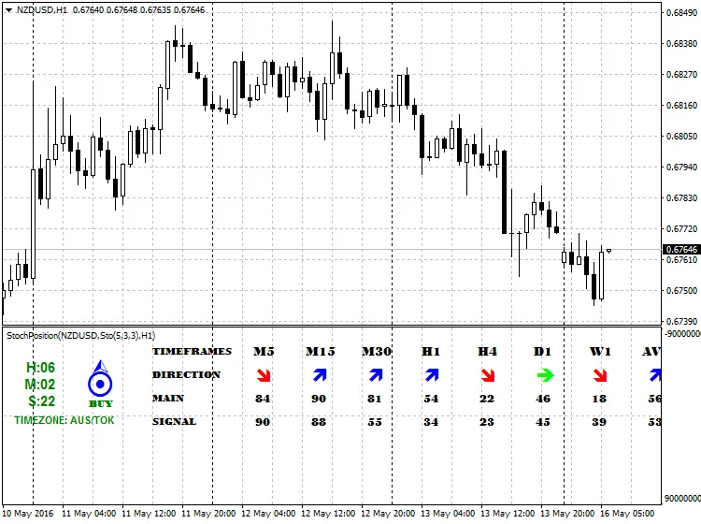Click the blue up arrow under H1
Viewport: 701px width, 524px height.
[x=432, y=375]
